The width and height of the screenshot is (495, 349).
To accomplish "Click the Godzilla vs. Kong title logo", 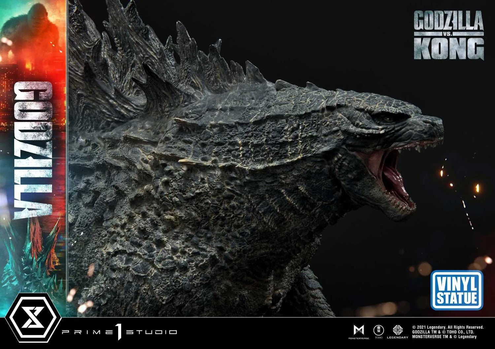I will click(449, 35).
